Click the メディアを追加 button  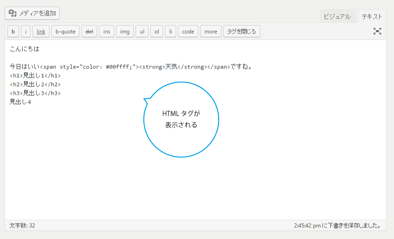click(x=32, y=13)
